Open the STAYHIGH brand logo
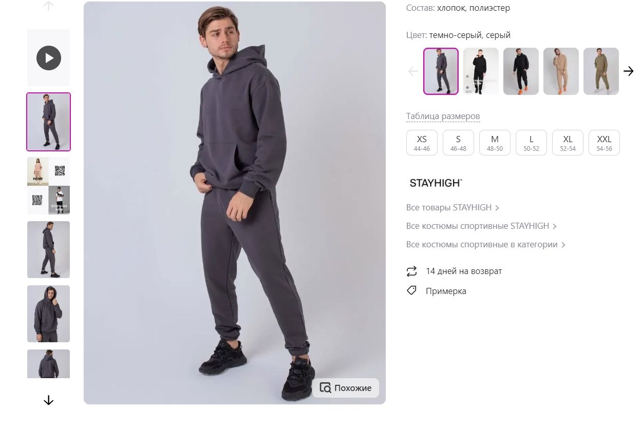This screenshot has width=642, height=430. tap(436, 183)
